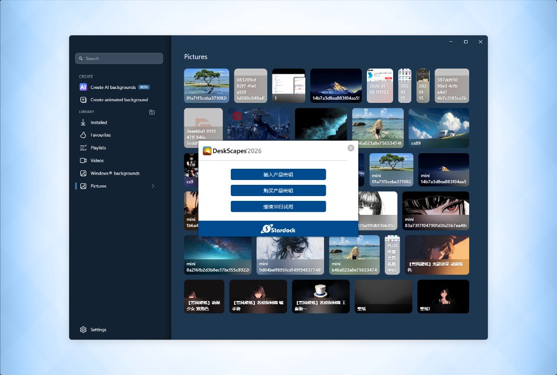Select the 01a71f5ceba371082 tree thumbnail in top row
The image size is (557, 375).
tap(206, 86)
